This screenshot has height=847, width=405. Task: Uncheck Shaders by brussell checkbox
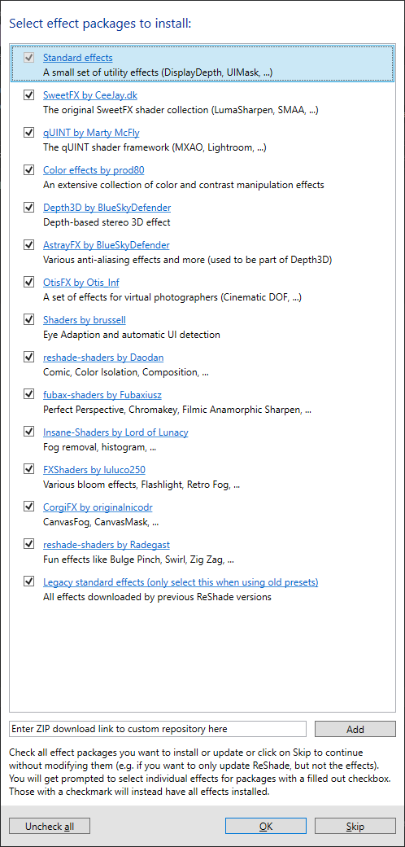pyautogui.click(x=28, y=320)
